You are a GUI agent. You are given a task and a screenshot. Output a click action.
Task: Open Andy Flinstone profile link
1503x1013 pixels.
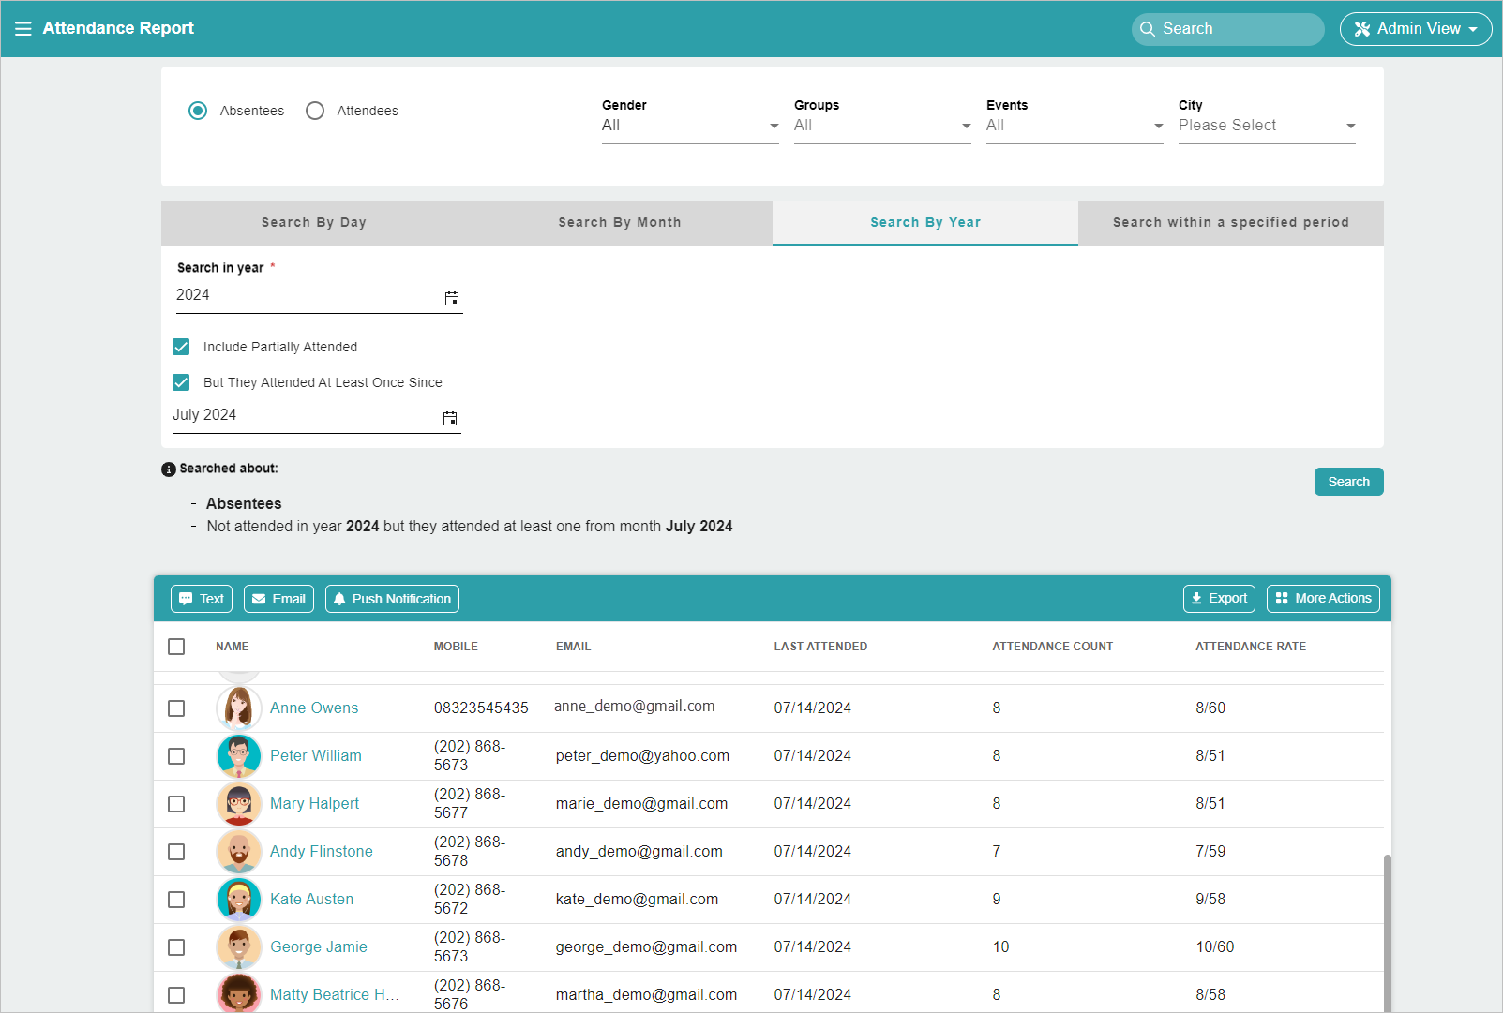click(322, 852)
